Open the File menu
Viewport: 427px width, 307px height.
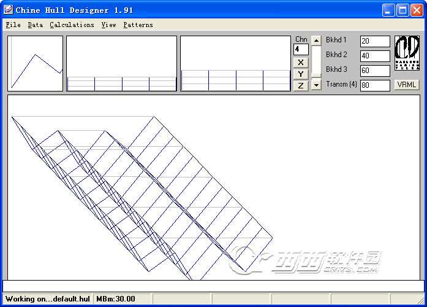(13, 25)
